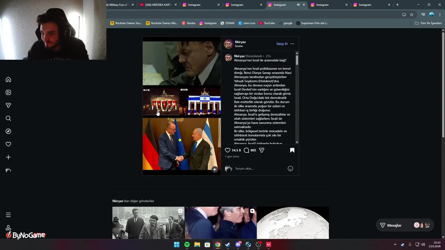
Task: Open the emoji picker in comment box
Action: (x=290, y=168)
